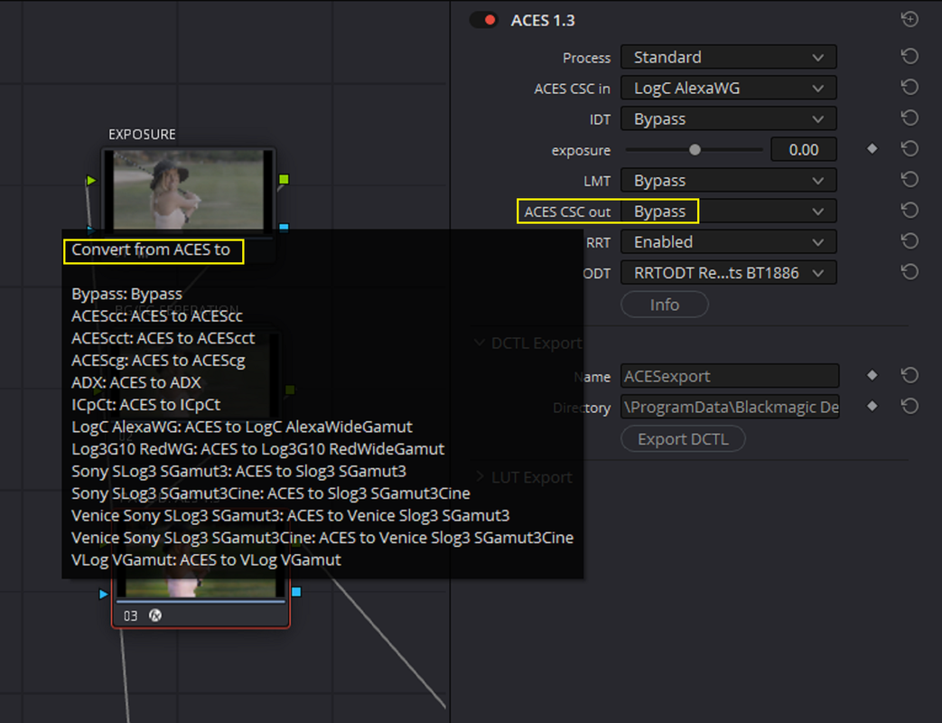This screenshot has width=942, height=723.
Task: Reset the Process parameter
Action: 909,57
